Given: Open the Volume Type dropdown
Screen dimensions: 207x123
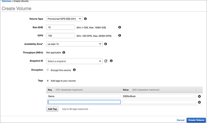Looking at the screenshot, I should (x=64, y=19).
